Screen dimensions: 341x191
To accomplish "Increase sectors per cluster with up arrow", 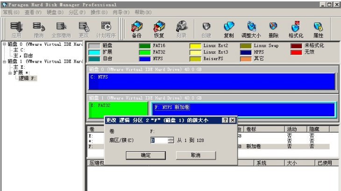I will click(x=171, y=139).
